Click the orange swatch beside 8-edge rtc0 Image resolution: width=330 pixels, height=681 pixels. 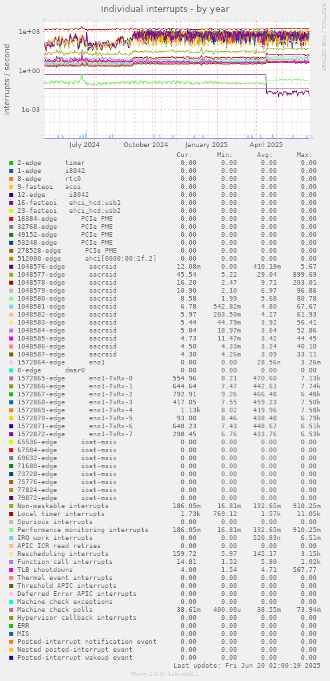click(x=11, y=179)
